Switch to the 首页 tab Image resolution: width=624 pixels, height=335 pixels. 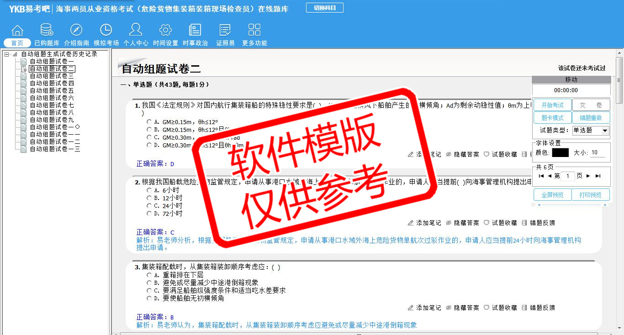click(17, 43)
